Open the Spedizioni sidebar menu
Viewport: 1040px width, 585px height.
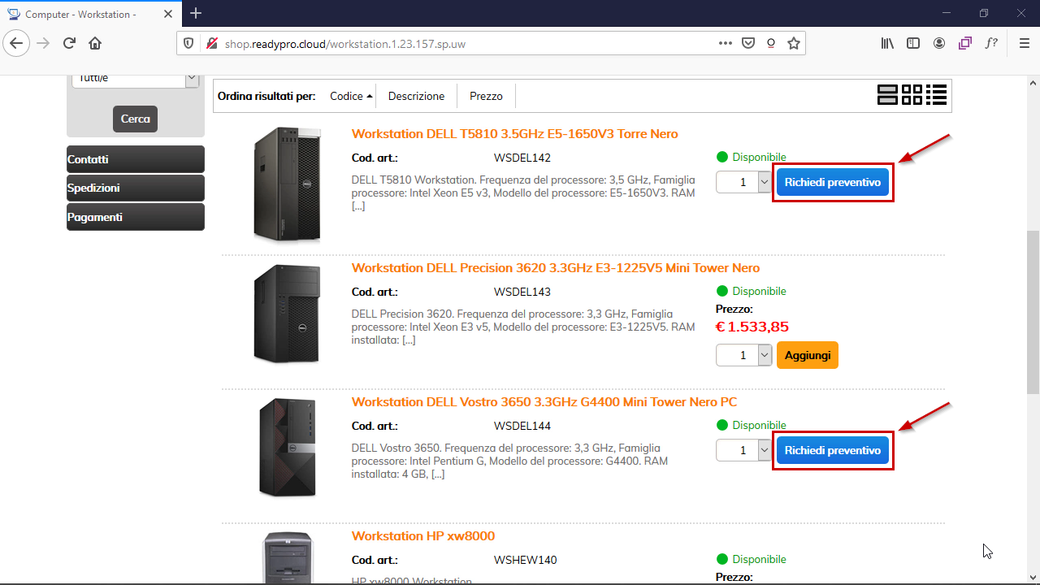[136, 188]
